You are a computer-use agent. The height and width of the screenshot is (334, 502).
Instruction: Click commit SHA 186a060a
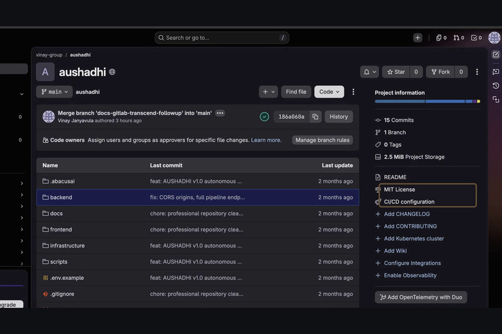(x=291, y=117)
